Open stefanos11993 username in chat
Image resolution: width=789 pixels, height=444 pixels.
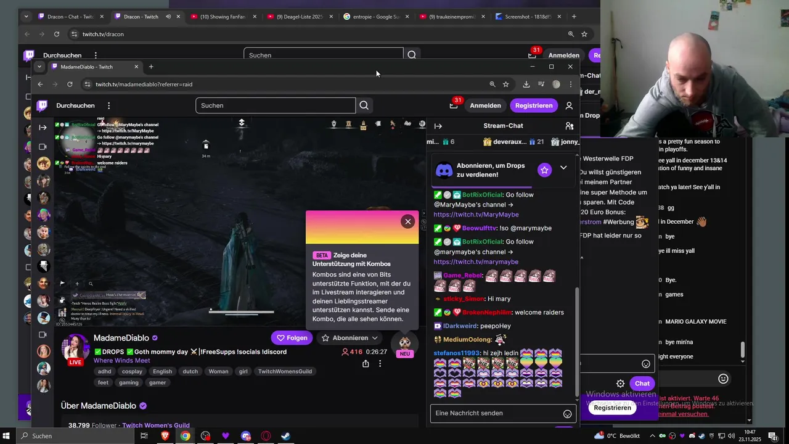point(456,353)
